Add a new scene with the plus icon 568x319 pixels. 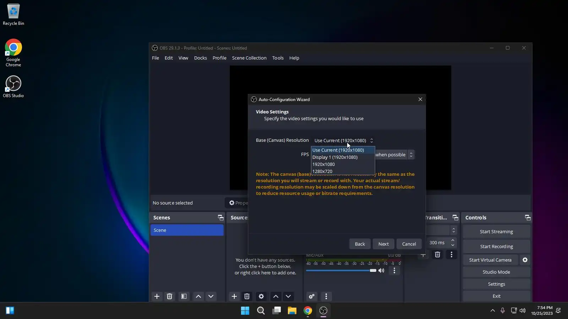pos(157,296)
